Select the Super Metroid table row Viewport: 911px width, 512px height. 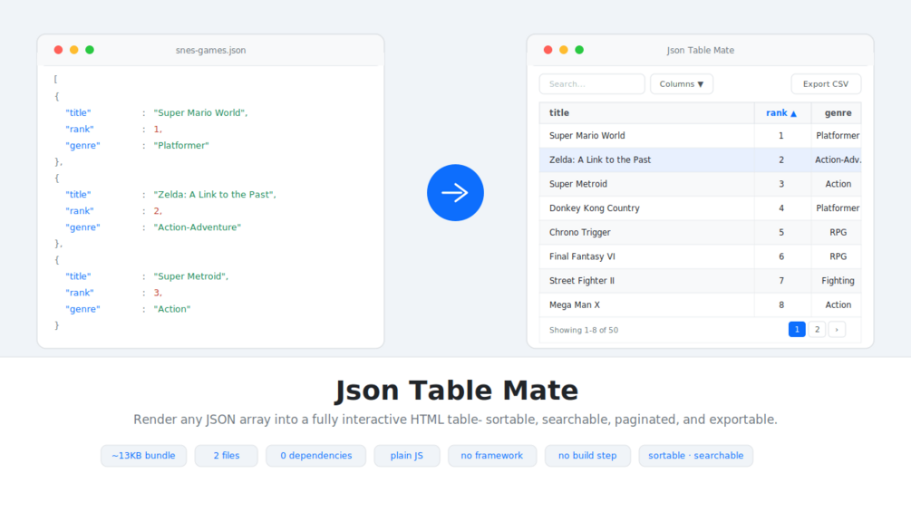(700, 184)
